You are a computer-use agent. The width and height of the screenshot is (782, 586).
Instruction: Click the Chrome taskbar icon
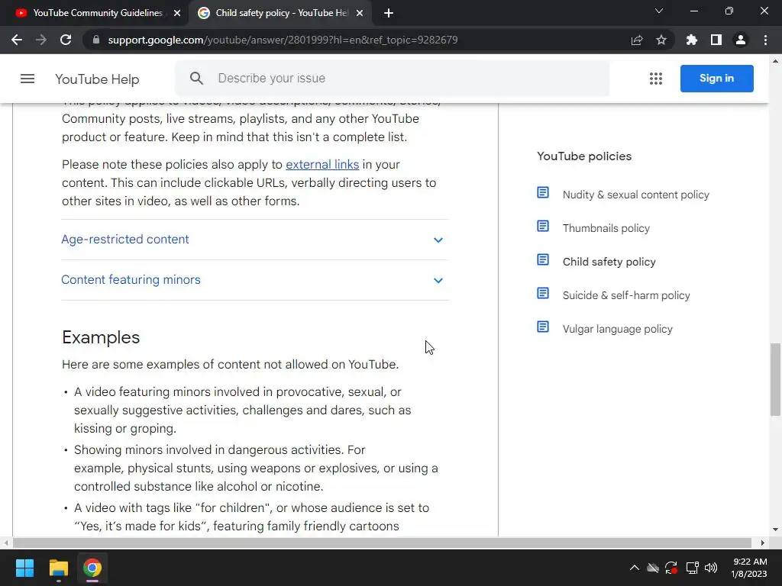(x=92, y=568)
